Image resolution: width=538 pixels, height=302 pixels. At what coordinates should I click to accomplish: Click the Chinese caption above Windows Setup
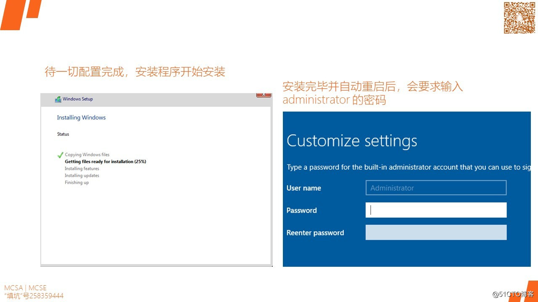click(x=135, y=72)
